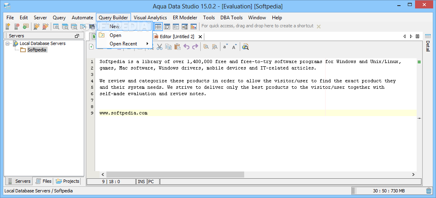The height and width of the screenshot is (198, 436).
Task: Click the bar chart Visual Analytics icon
Action: (x=193, y=27)
